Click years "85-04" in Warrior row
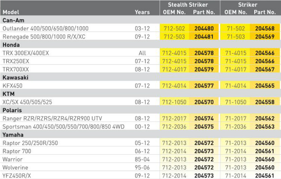The image size is (281, 179). point(142,159)
